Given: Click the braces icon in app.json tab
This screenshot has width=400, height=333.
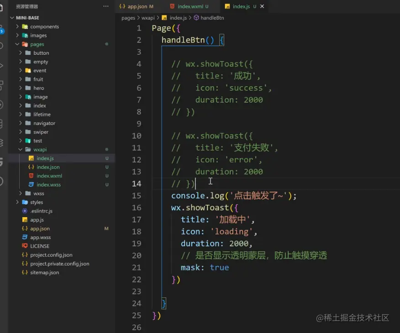Looking at the screenshot, I should click(x=122, y=6).
